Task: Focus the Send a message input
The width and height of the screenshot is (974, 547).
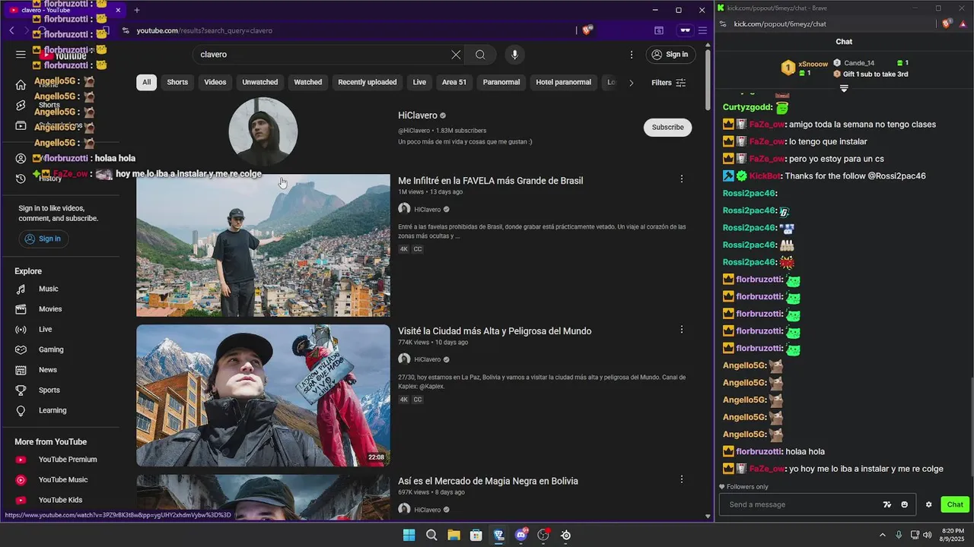Action: (799, 504)
